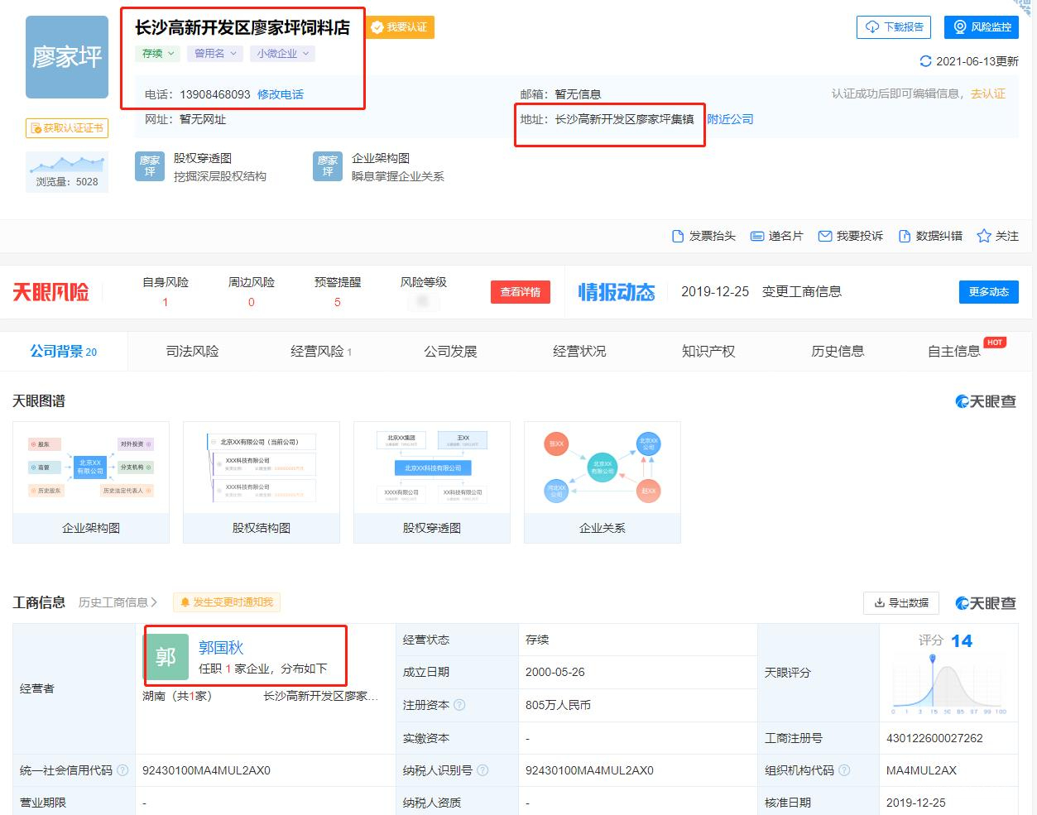Click help icon next to 注册资本
This screenshot has height=815, width=1037.
(x=459, y=705)
